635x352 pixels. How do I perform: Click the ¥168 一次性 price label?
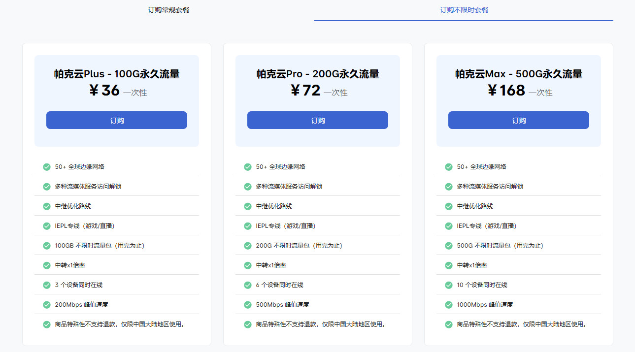518,91
